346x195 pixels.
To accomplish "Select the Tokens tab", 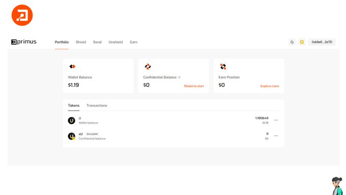I will [73, 105].
